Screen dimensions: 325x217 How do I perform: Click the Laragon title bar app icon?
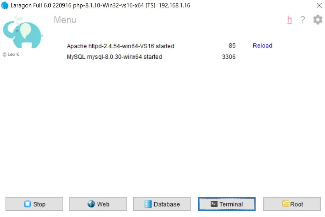coord(5,5)
